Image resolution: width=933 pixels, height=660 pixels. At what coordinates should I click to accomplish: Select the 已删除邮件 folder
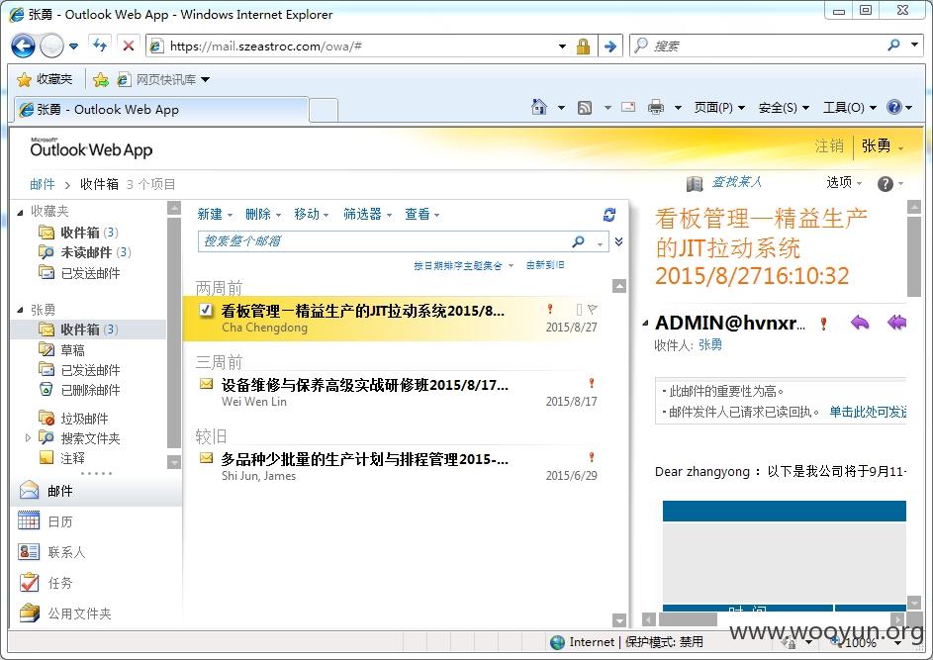point(90,390)
